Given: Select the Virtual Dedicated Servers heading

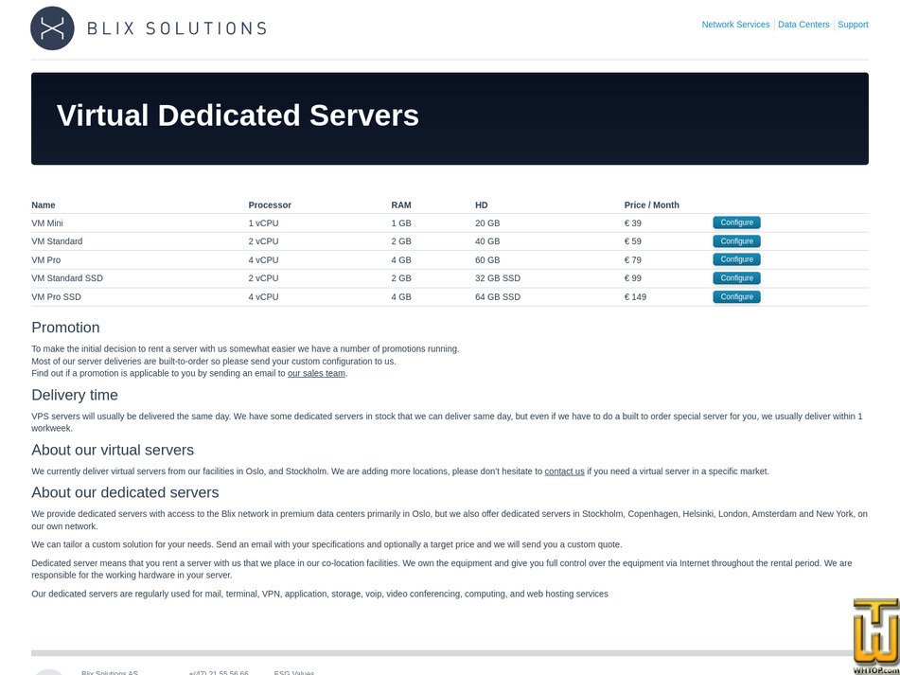Looking at the screenshot, I should click(238, 115).
